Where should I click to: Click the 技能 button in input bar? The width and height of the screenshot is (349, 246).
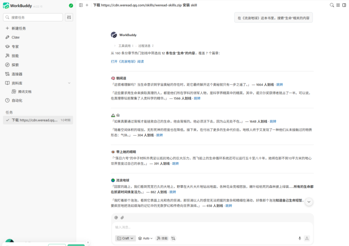[x=162, y=238]
